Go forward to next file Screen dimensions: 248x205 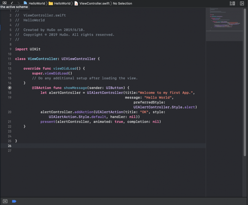[19, 3]
